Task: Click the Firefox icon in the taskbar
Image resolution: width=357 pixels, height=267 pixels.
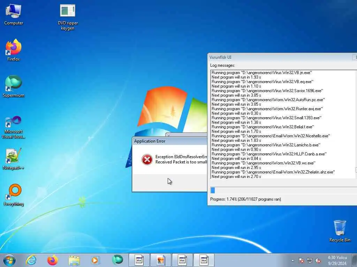Action: [52, 260]
